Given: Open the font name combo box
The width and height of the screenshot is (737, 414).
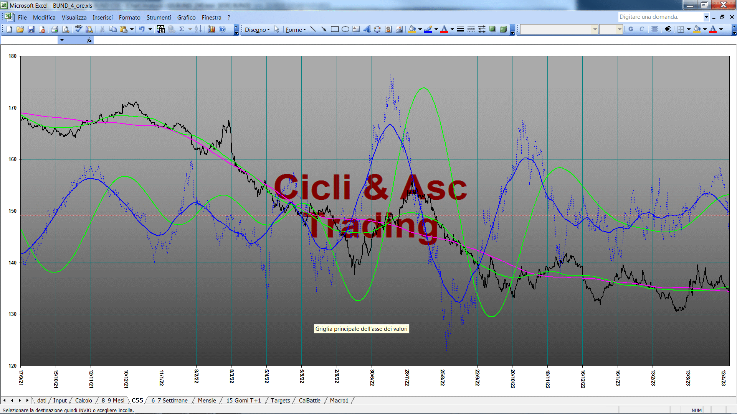Looking at the screenshot, I should pos(559,29).
